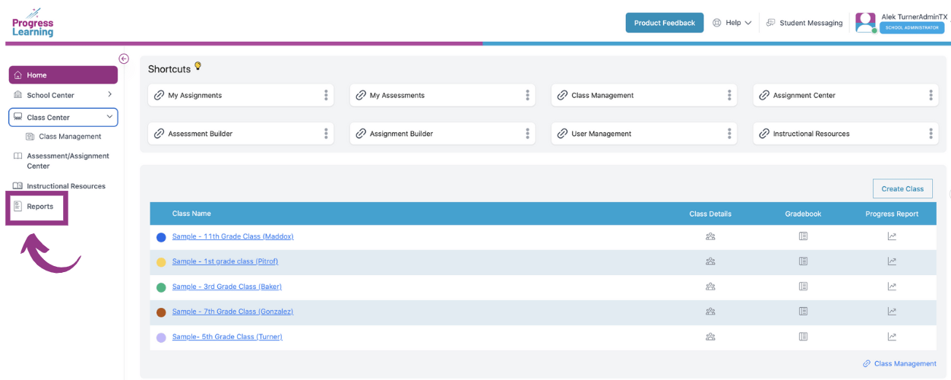
Task: Open class details for 1st grade class (Pitrof)
Action: click(710, 261)
